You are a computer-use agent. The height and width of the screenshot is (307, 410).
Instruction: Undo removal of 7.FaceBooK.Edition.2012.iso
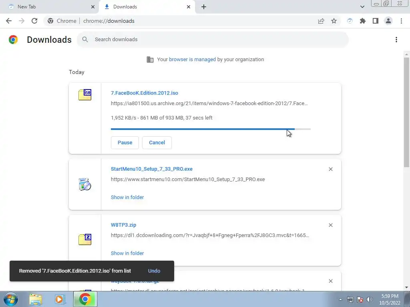154,271
